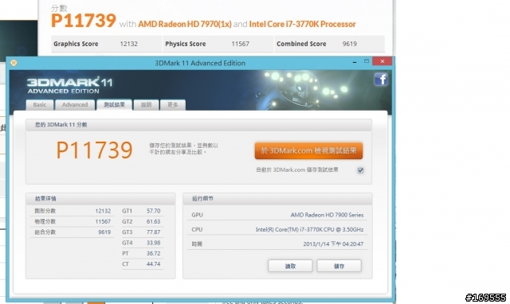Viewport: 510px width, 304px height.
Task: Select the GT4 value 33.98
Action: click(x=154, y=243)
